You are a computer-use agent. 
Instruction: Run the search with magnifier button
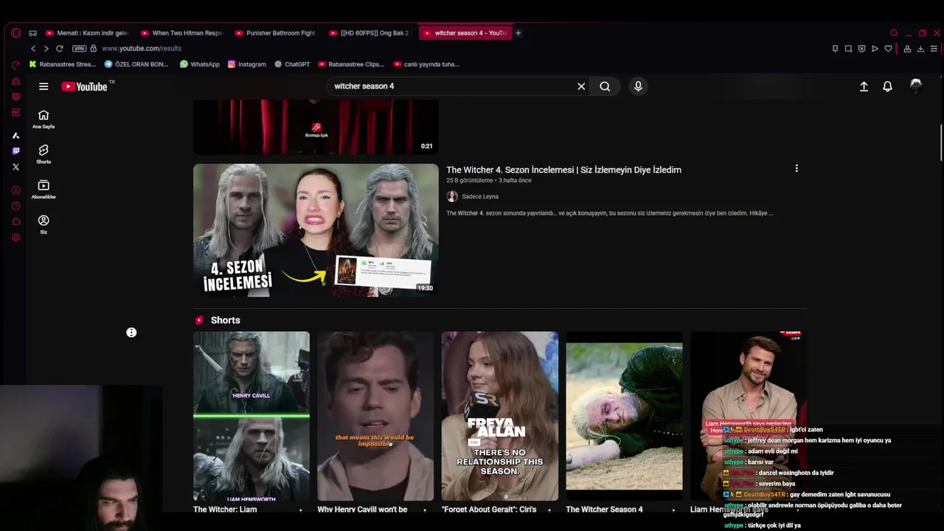pos(605,86)
